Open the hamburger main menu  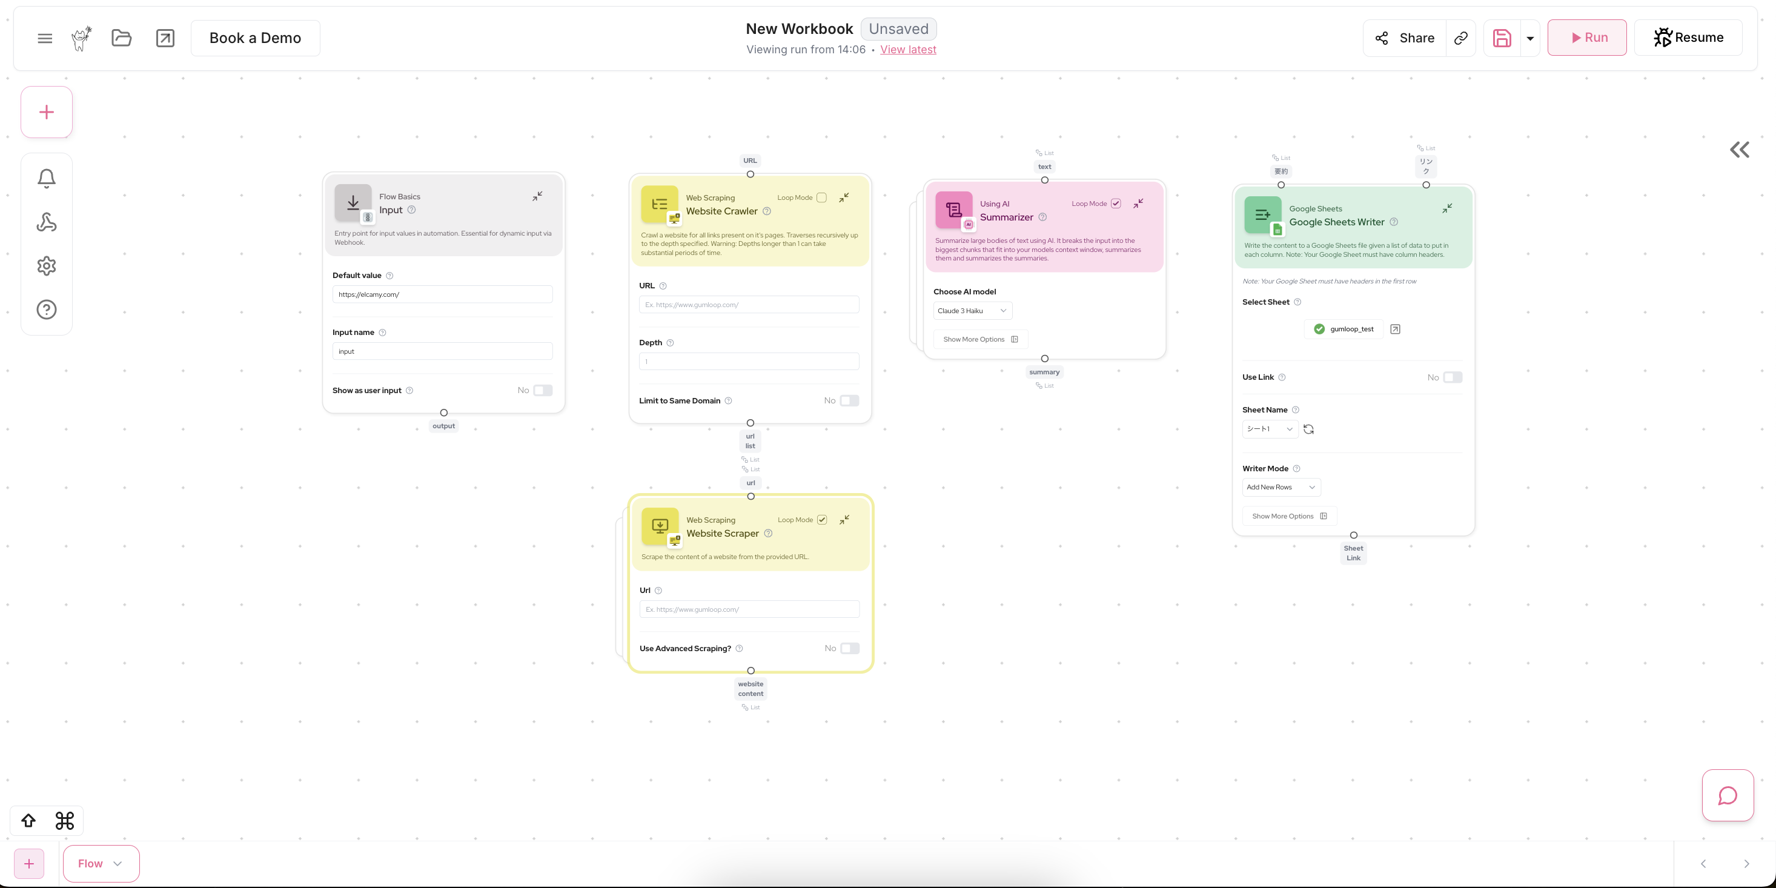coord(45,38)
